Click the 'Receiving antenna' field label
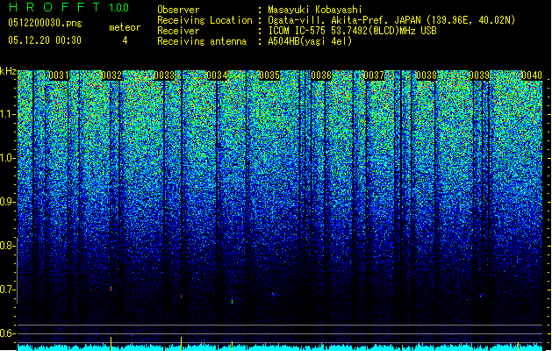Image resolution: width=552 pixels, height=351 pixels. 202,41
